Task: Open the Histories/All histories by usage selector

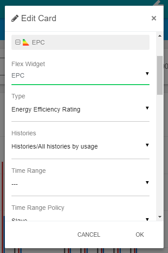Action: pyautogui.click(x=80, y=146)
